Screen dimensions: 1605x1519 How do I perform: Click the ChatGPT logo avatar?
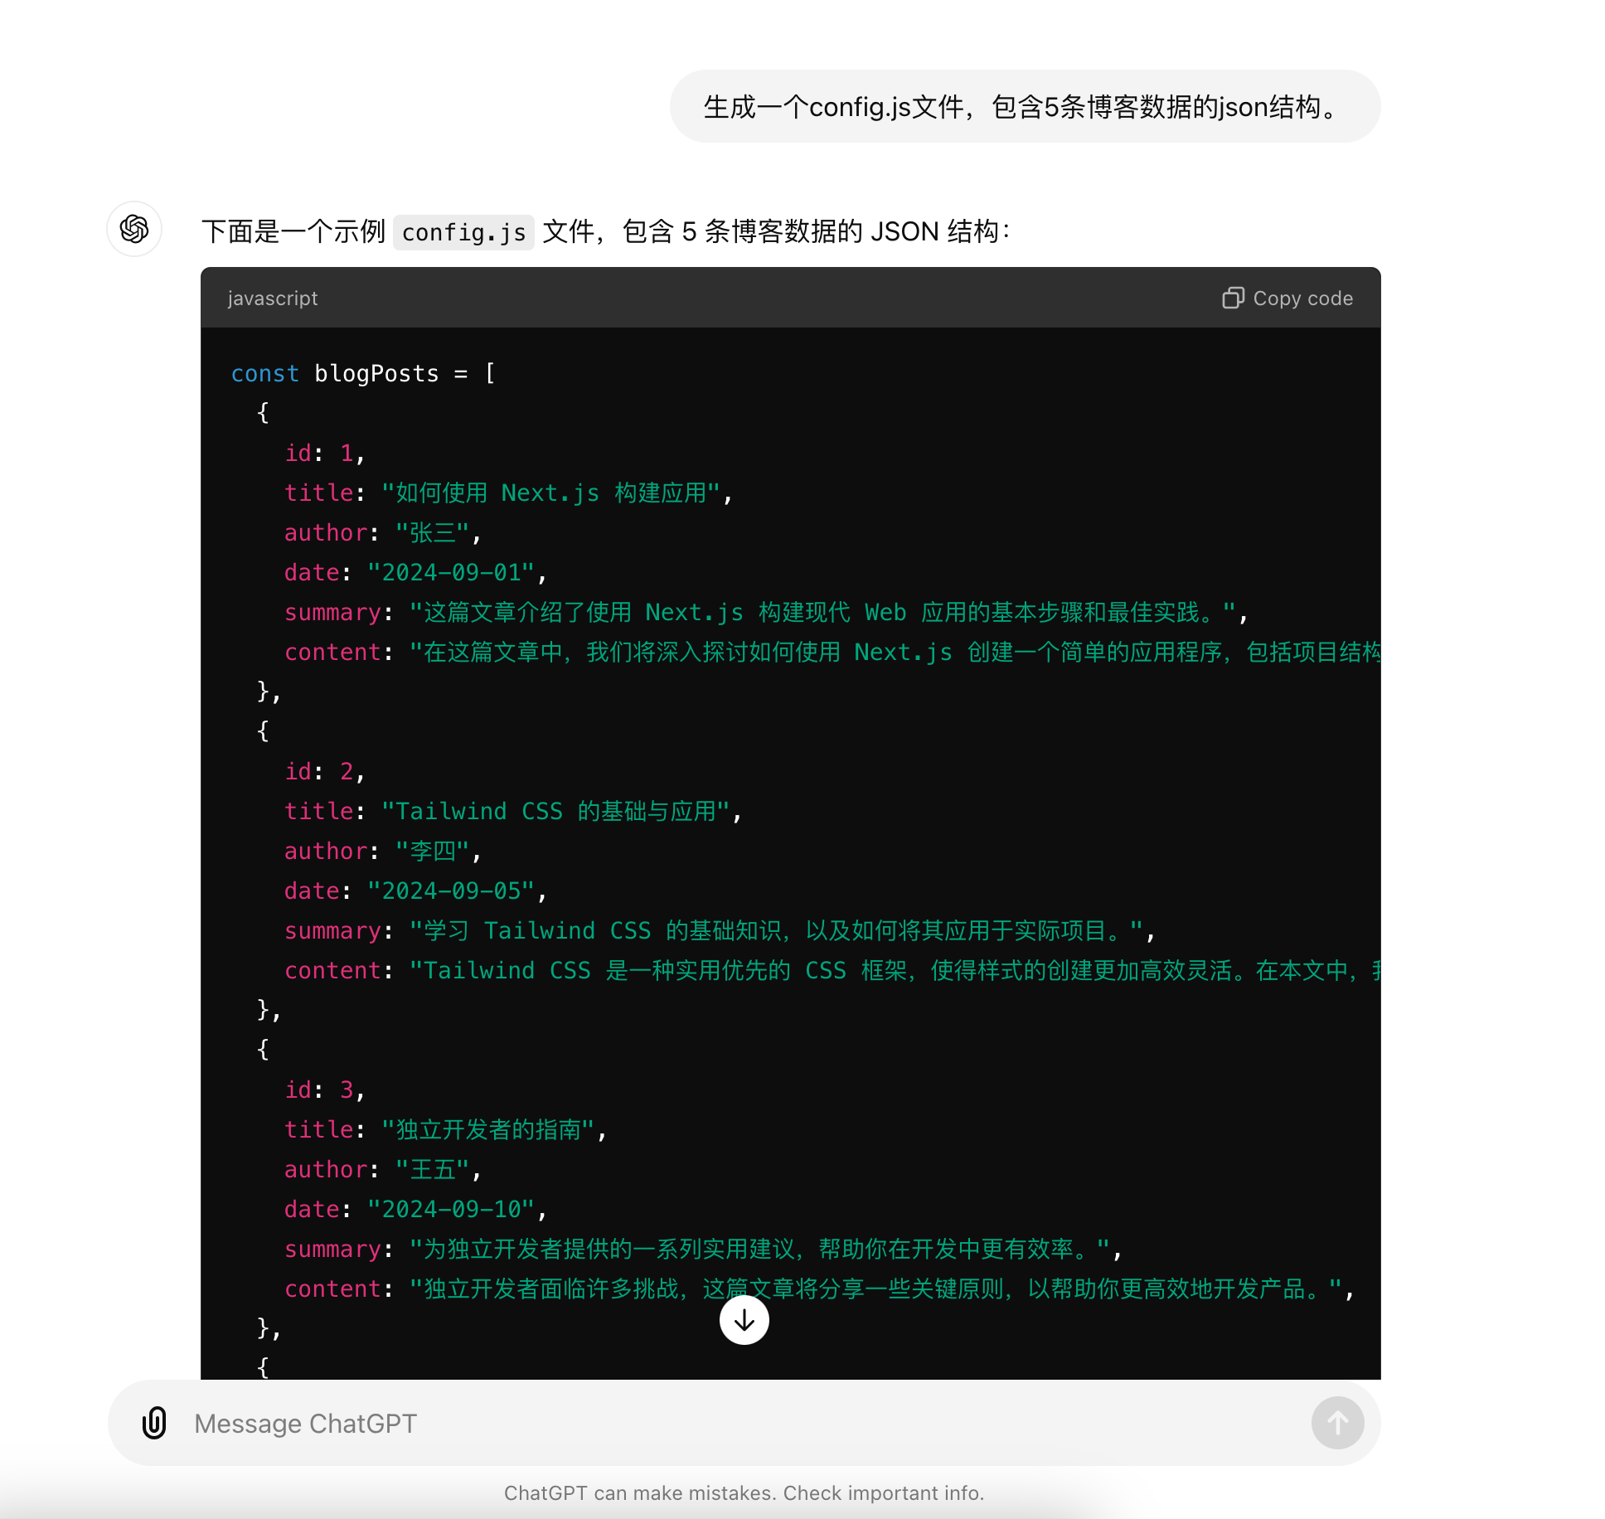tap(134, 229)
